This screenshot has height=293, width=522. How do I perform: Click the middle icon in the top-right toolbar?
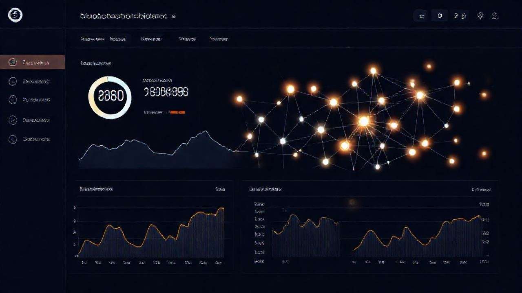(460, 16)
